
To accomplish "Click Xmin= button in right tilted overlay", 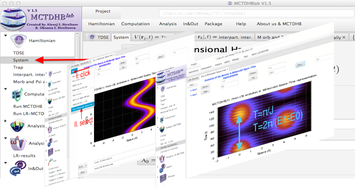I will tap(205, 86).
